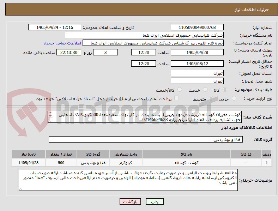This screenshot has height=211, width=278.
Task: Click the تاریخ نیاز column header
Action: point(29,154)
